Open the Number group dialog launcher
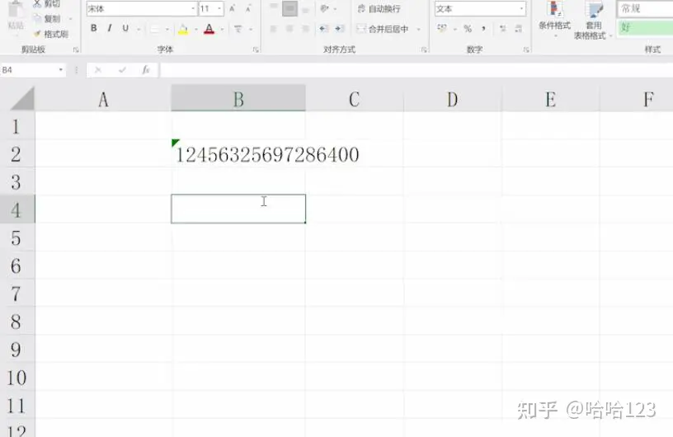The width and height of the screenshot is (673, 437). [526, 49]
